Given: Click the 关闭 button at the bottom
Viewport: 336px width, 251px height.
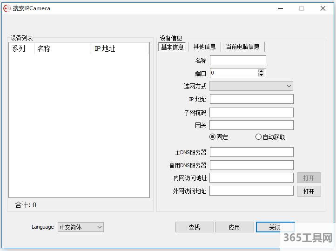Looking at the screenshot, I should pyautogui.click(x=275, y=227).
